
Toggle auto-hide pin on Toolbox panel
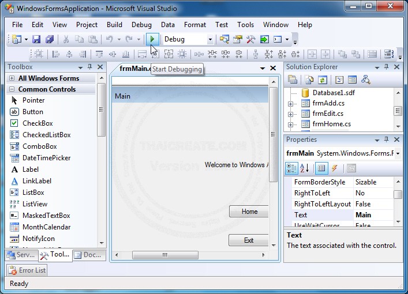click(90, 67)
